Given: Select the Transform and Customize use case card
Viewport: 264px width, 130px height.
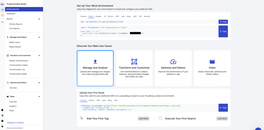Looking at the screenshot, I should coord(134,68).
